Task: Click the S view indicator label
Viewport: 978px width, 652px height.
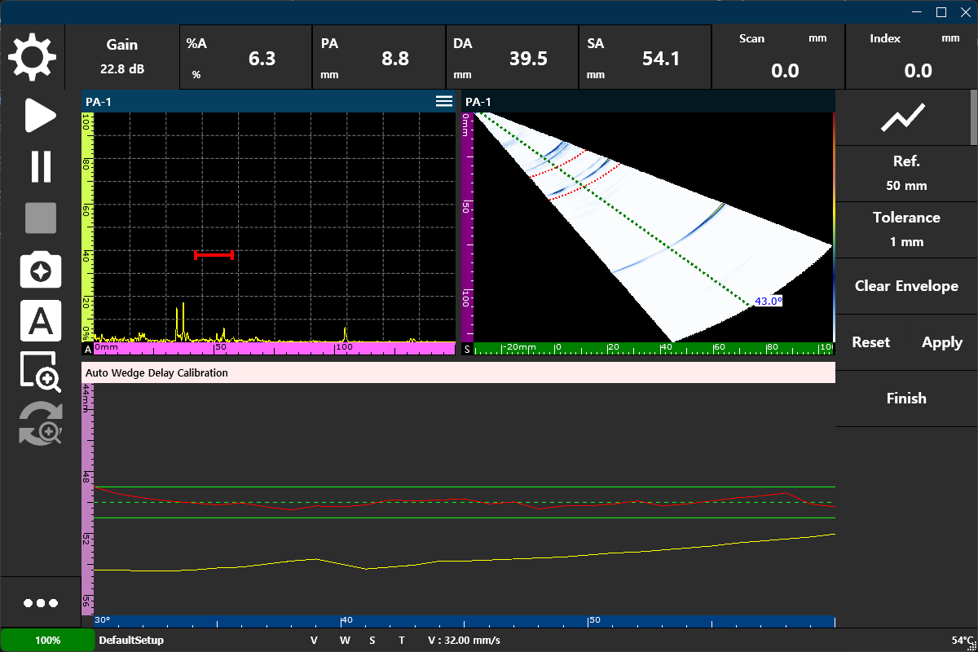Action: coord(468,348)
